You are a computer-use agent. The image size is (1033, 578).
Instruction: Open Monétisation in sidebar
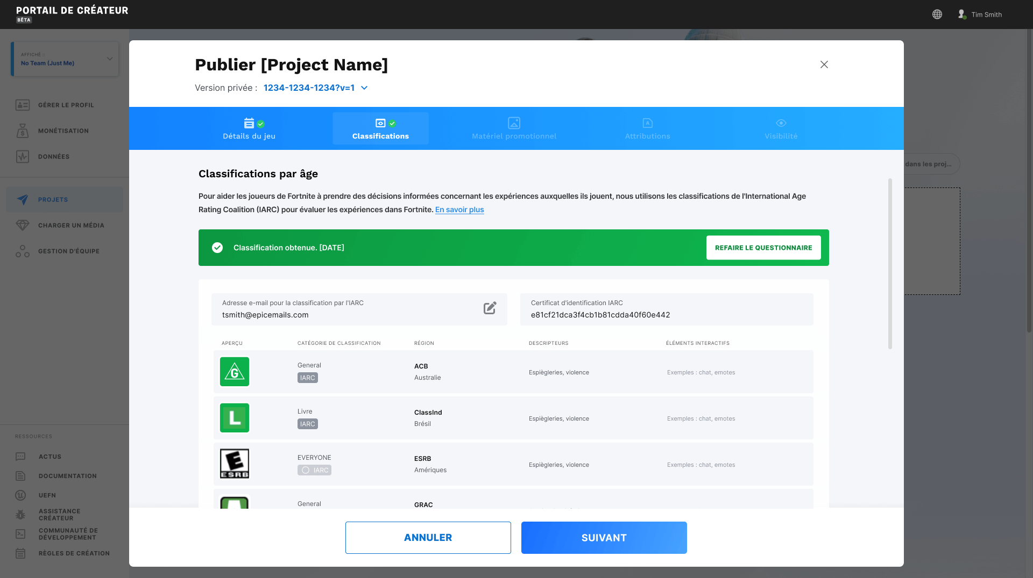tap(65, 131)
